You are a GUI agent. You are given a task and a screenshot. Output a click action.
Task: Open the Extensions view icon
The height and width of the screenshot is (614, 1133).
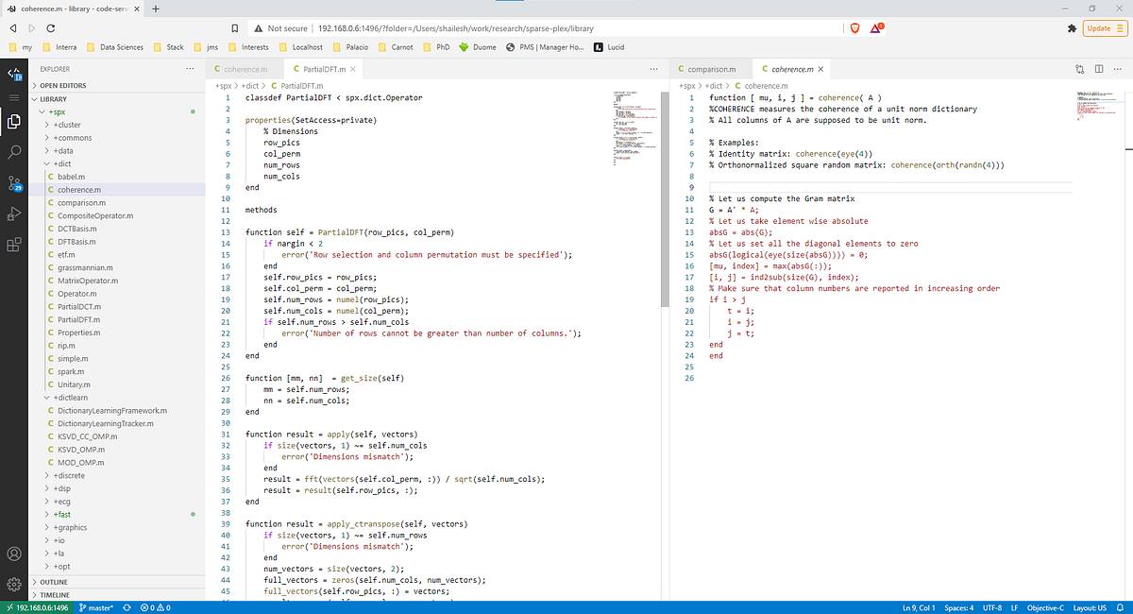pos(14,246)
